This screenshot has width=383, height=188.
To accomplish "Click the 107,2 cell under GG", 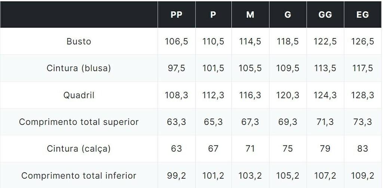I will [325, 176].
